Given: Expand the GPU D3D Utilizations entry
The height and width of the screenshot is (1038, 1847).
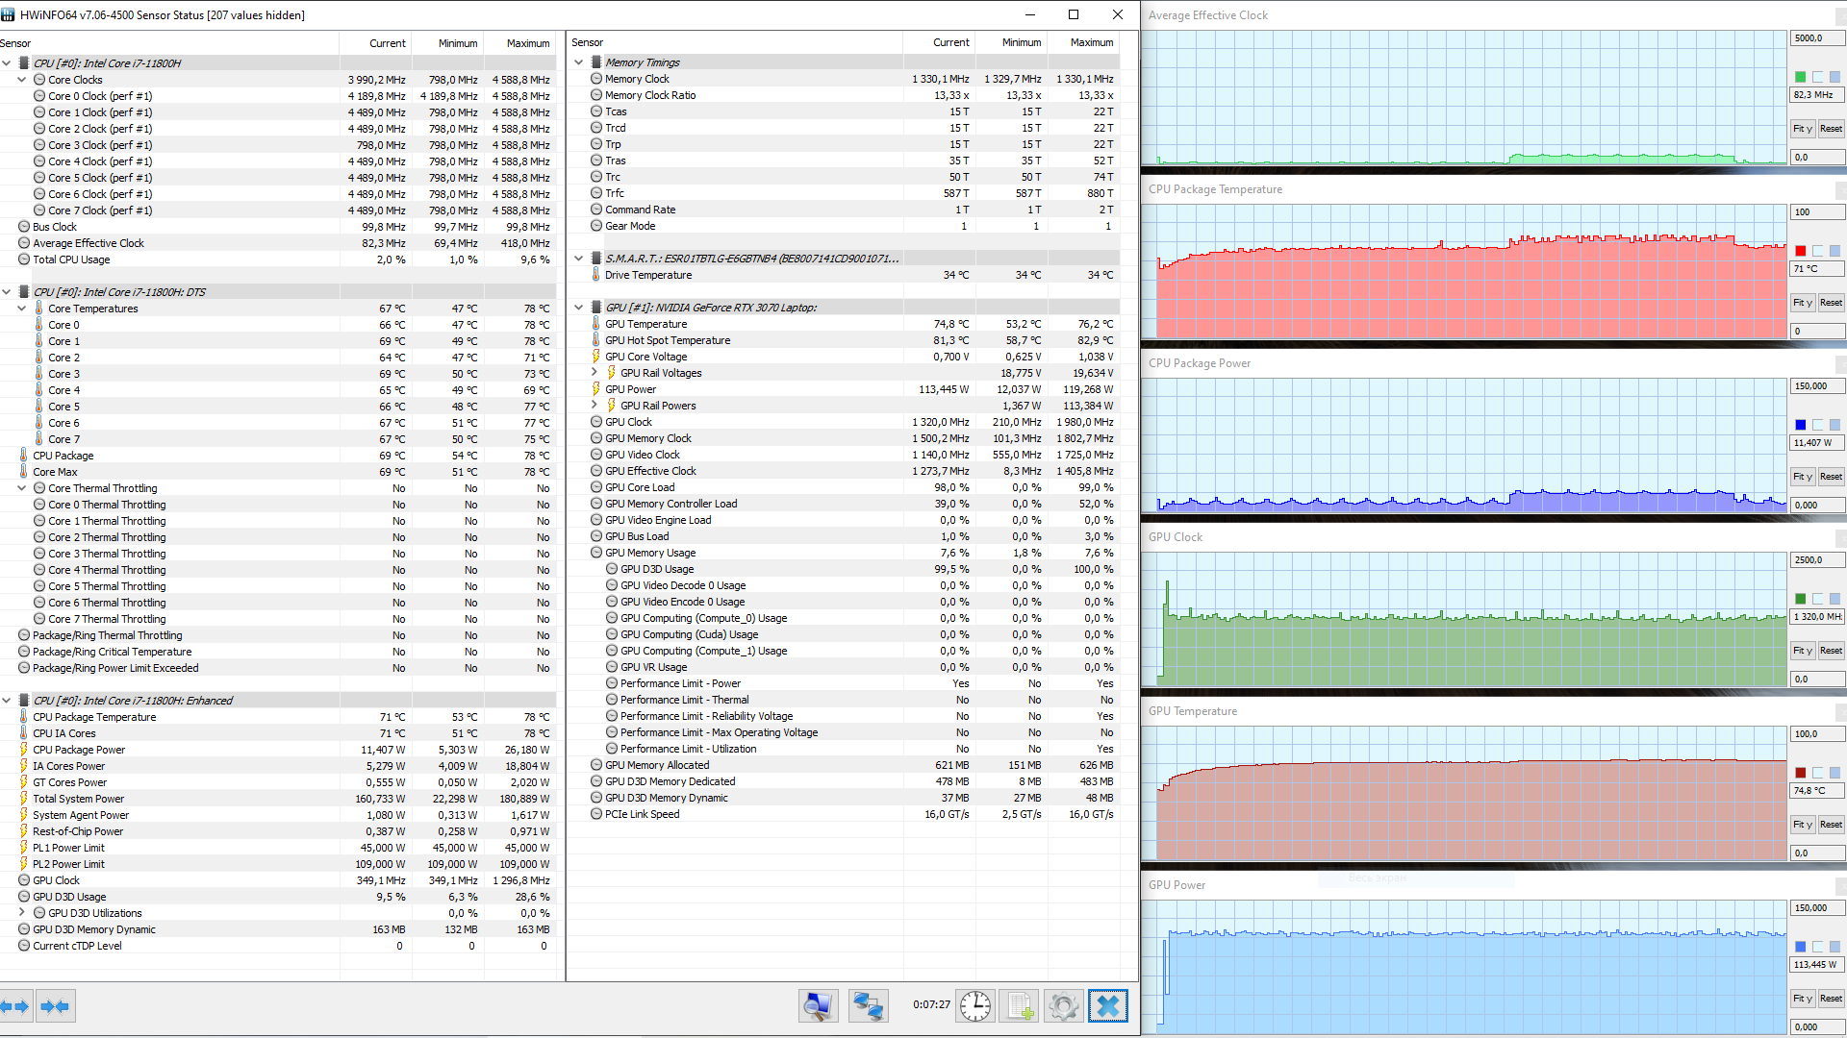Looking at the screenshot, I should point(22,913).
